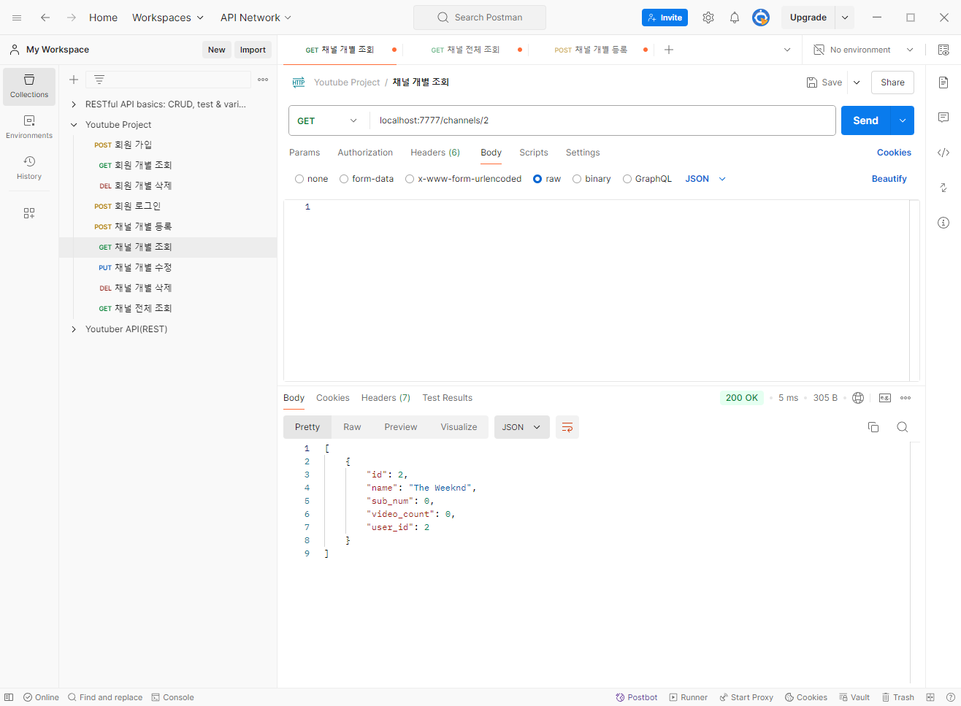Screen dimensions: 961x706
Task: Open collection options three-dot menu
Action: tap(263, 80)
